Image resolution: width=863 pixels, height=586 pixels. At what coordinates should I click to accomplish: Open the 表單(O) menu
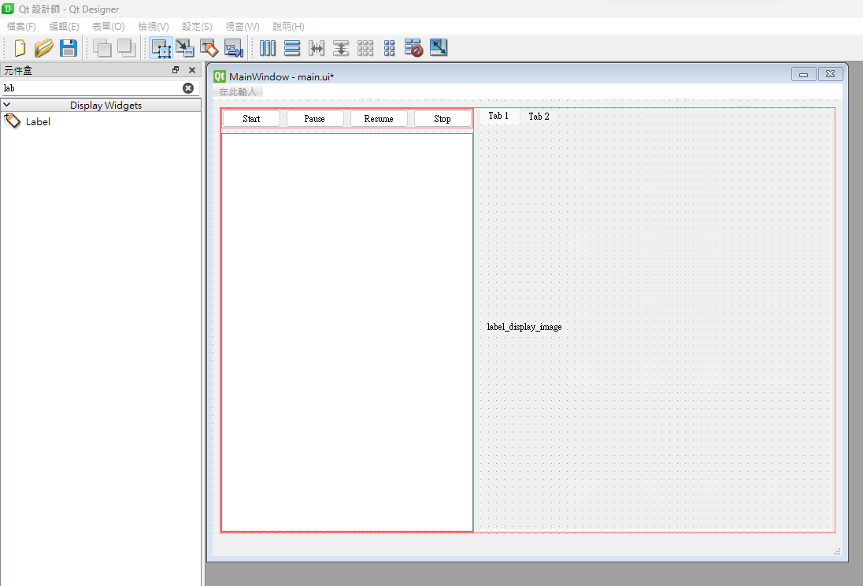point(109,27)
